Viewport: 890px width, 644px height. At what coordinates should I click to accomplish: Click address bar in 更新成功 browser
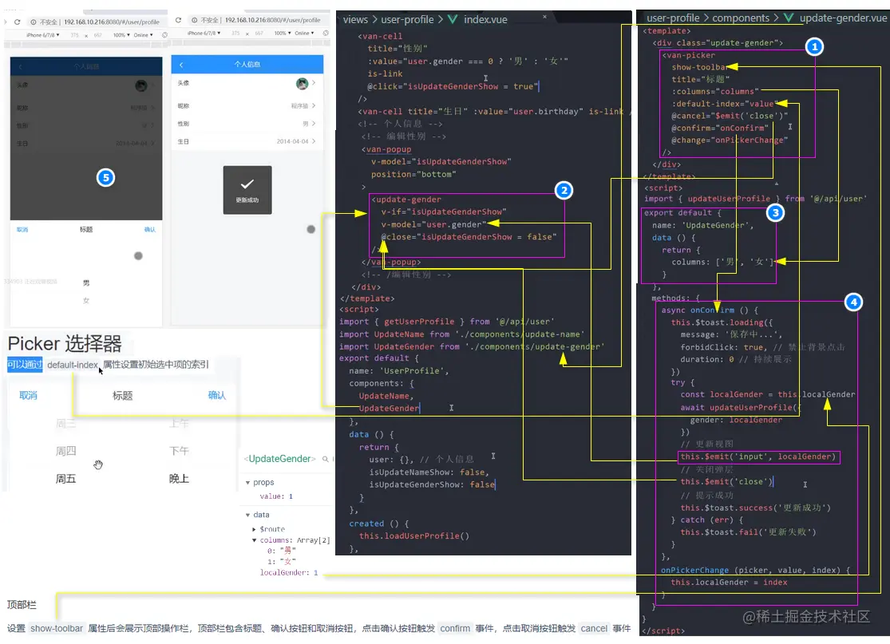(272, 20)
